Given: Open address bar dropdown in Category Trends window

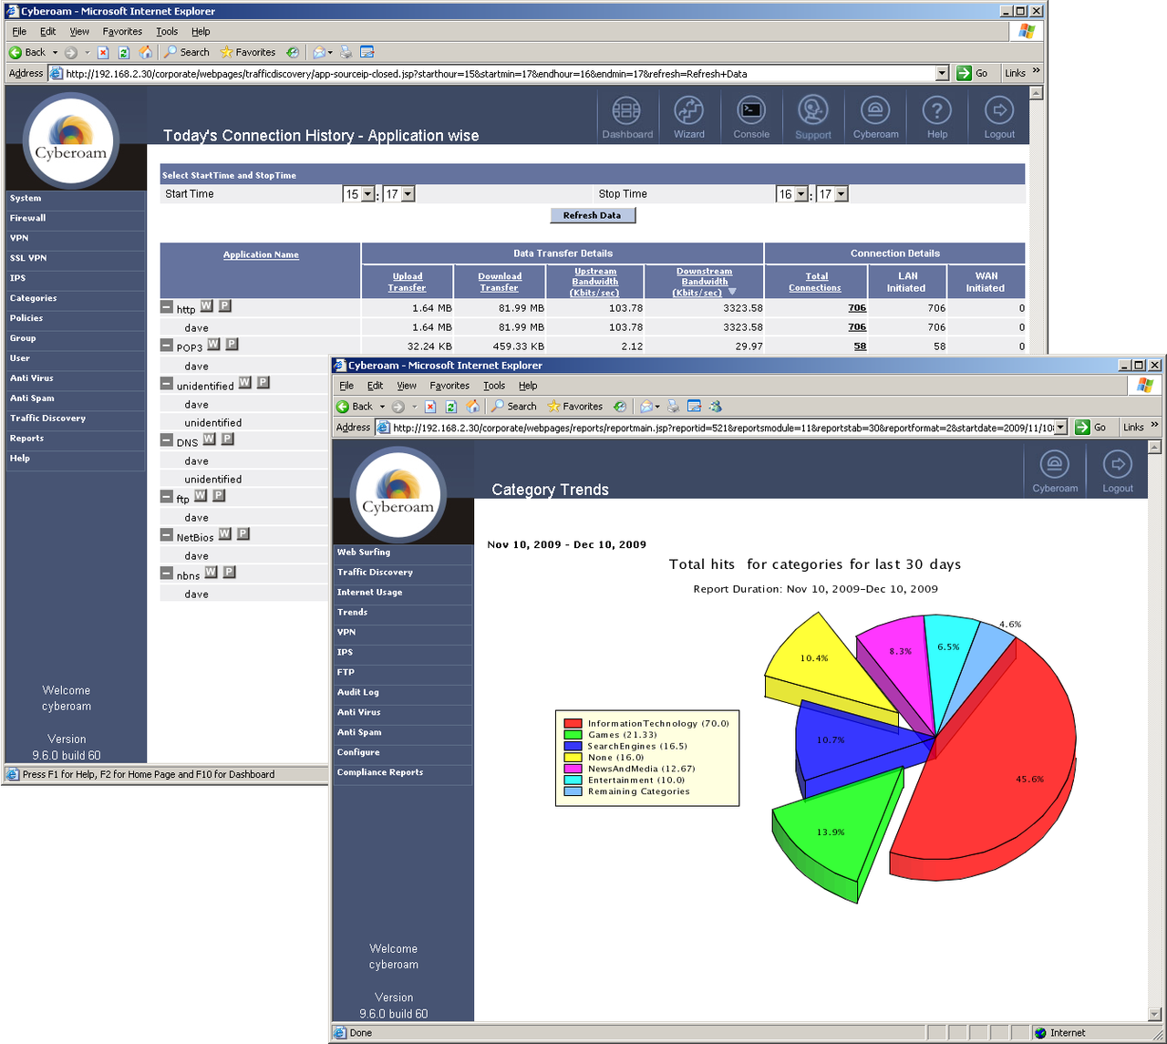Looking at the screenshot, I should point(1060,428).
